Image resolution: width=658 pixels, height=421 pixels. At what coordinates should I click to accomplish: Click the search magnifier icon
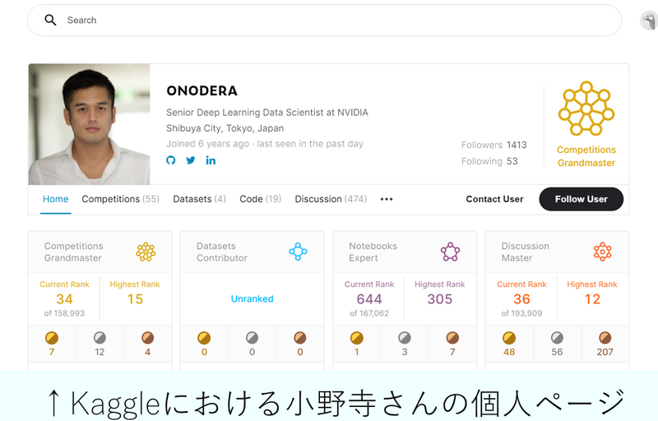pos(50,20)
